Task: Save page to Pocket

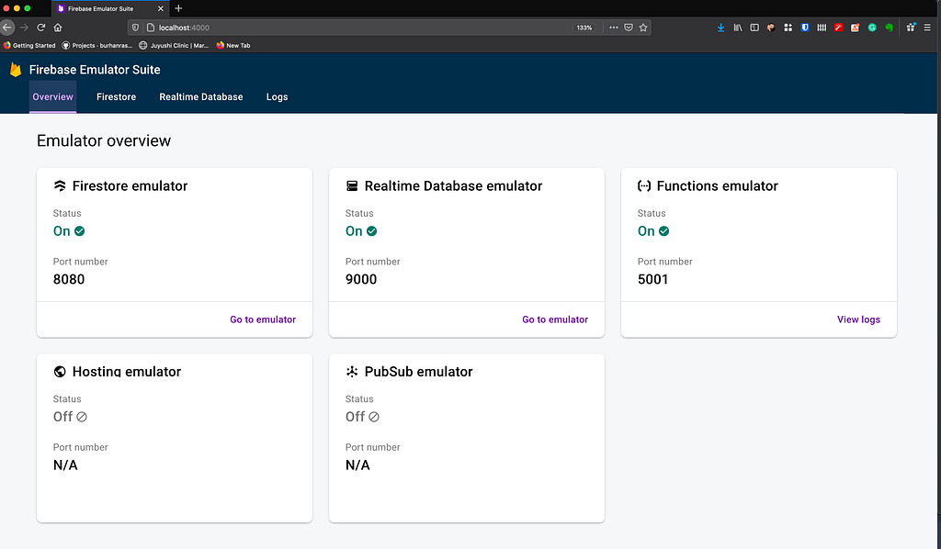Action: point(629,28)
